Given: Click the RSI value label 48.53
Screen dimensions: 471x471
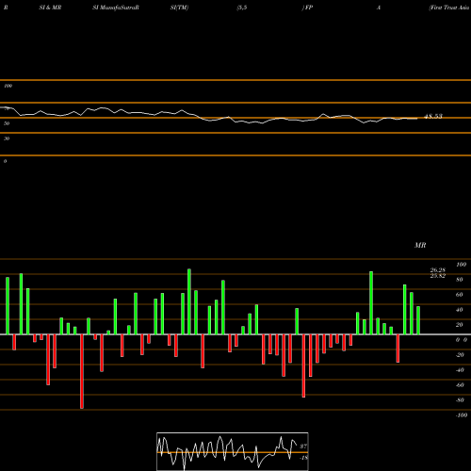Looking at the screenshot, I should [433, 116].
